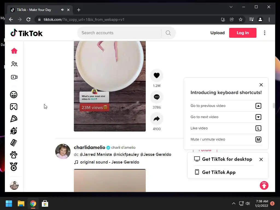Screen dimensions: 280x210
Task: Share this page icon in address bar
Action: [232, 19]
